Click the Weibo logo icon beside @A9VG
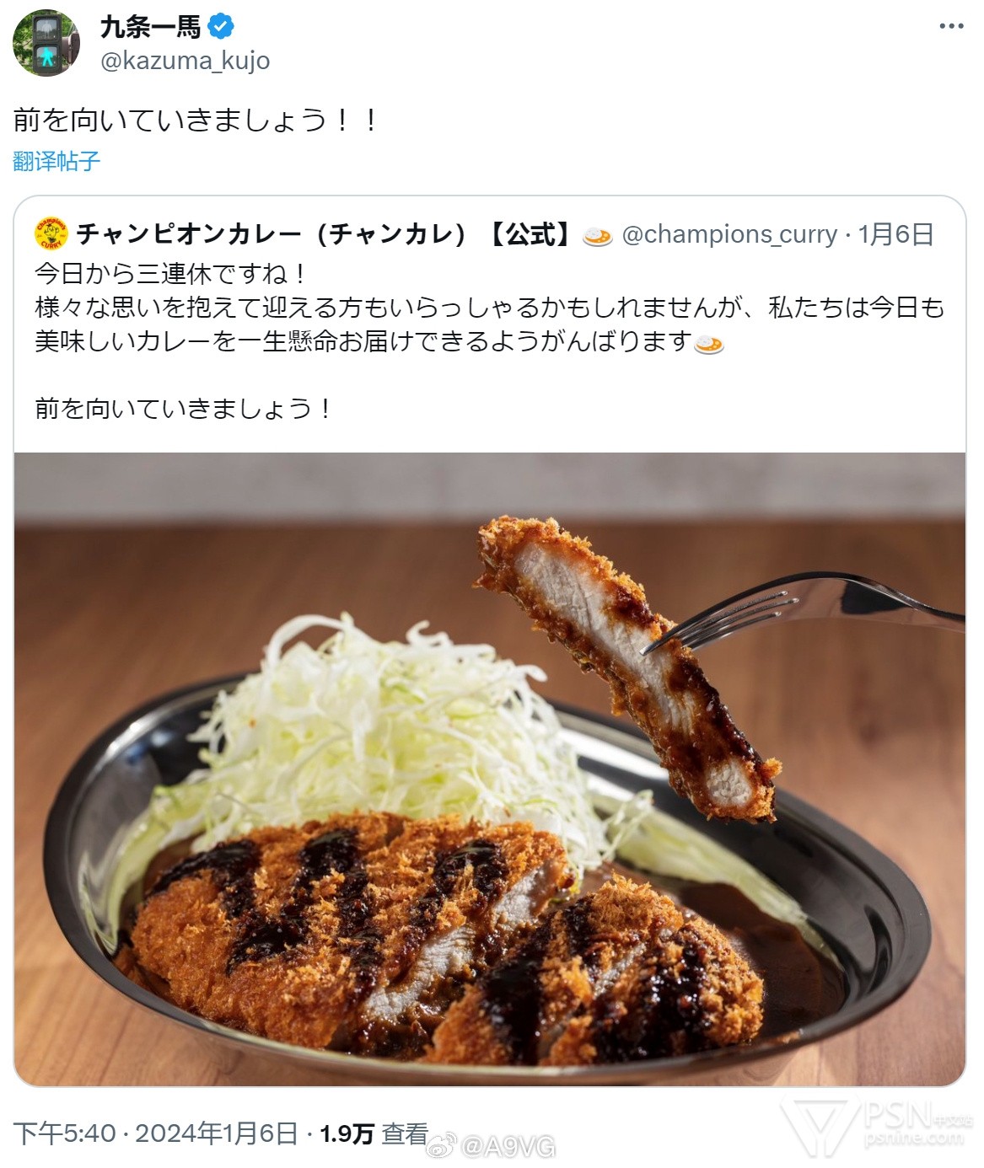This screenshot has width=984, height=1168. [441, 1145]
